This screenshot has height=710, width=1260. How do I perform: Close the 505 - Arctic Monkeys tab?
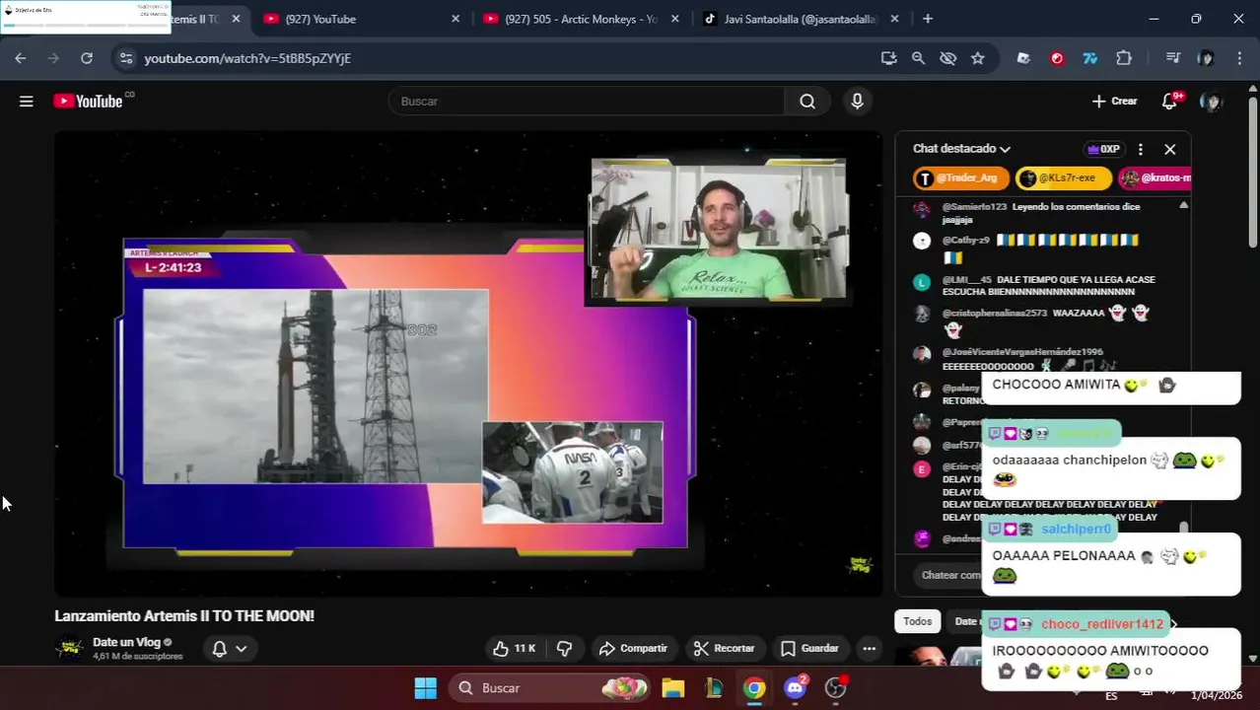coord(676,19)
